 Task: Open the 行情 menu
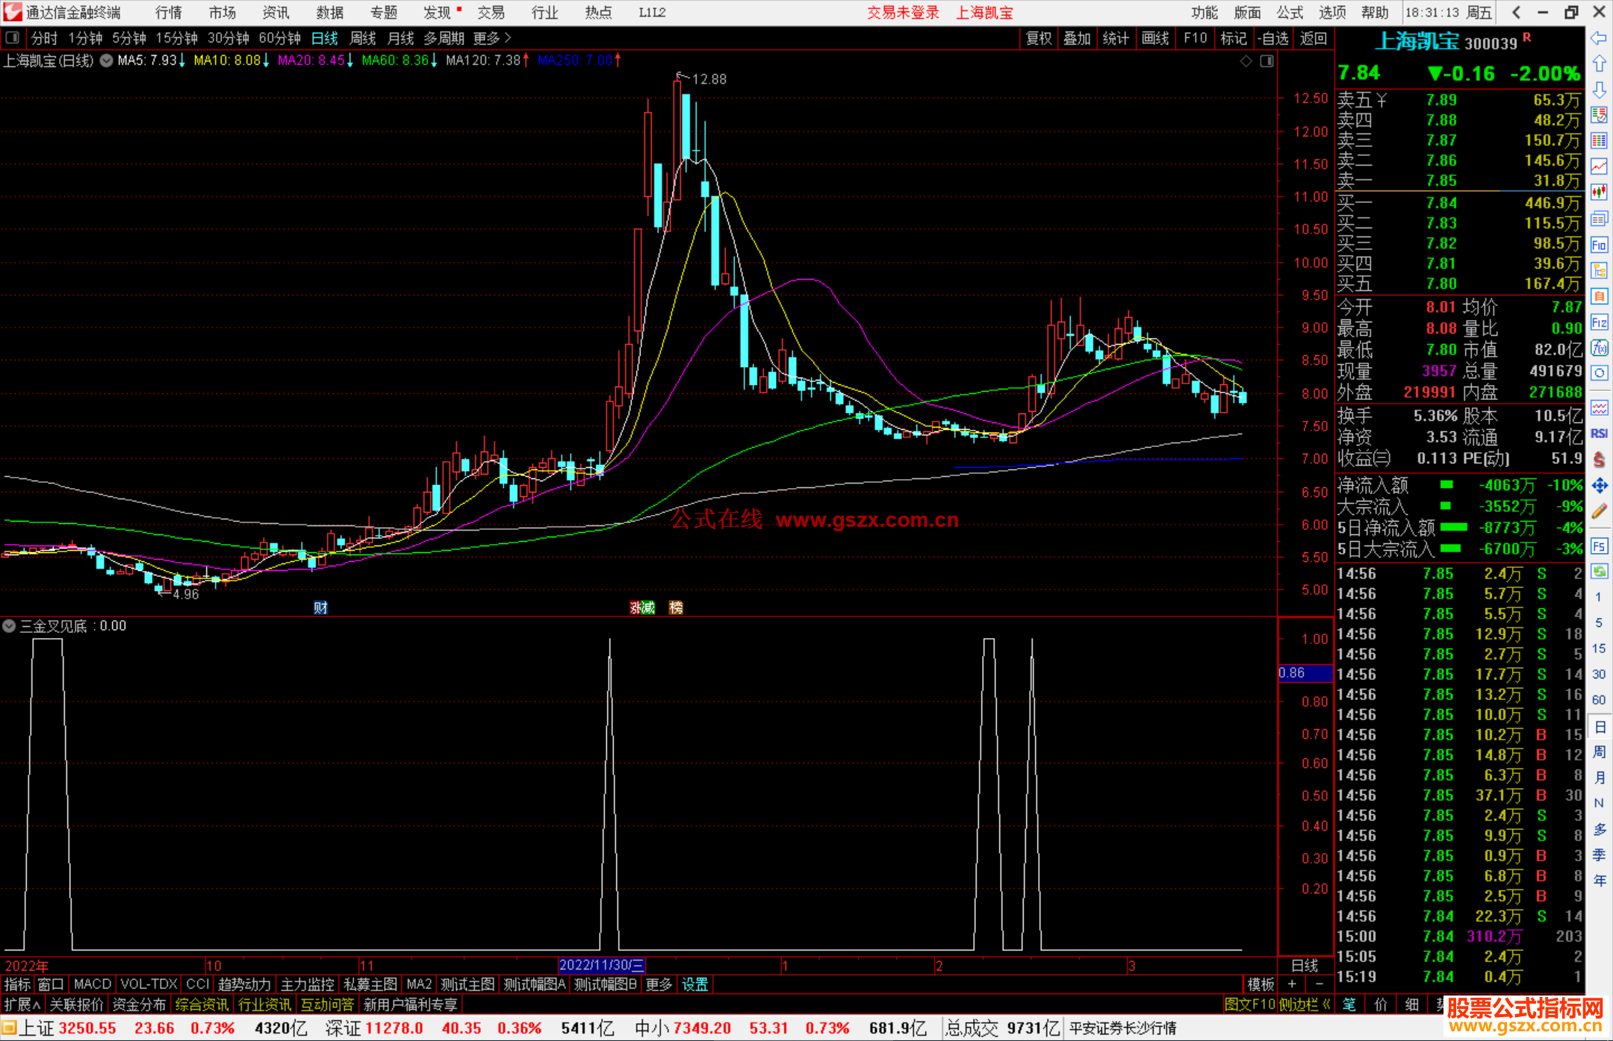(168, 13)
